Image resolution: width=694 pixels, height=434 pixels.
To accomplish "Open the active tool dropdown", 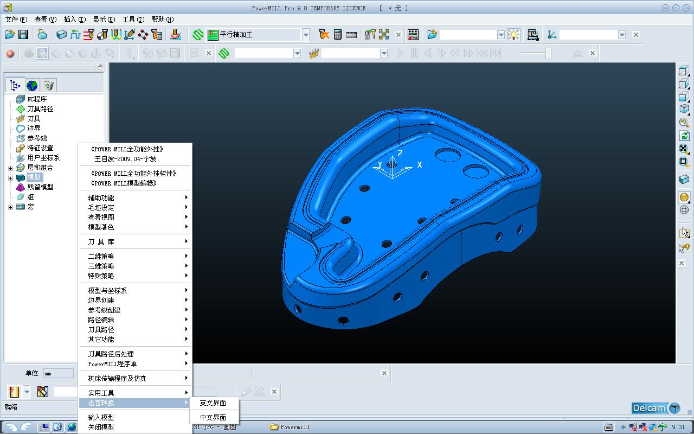I will pyautogui.click(x=384, y=53).
